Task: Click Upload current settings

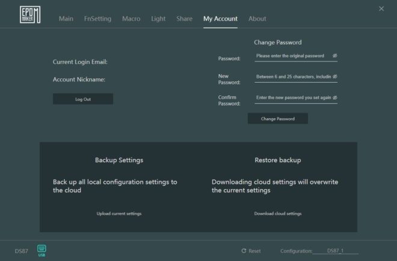Action: (x=119, y=213)
